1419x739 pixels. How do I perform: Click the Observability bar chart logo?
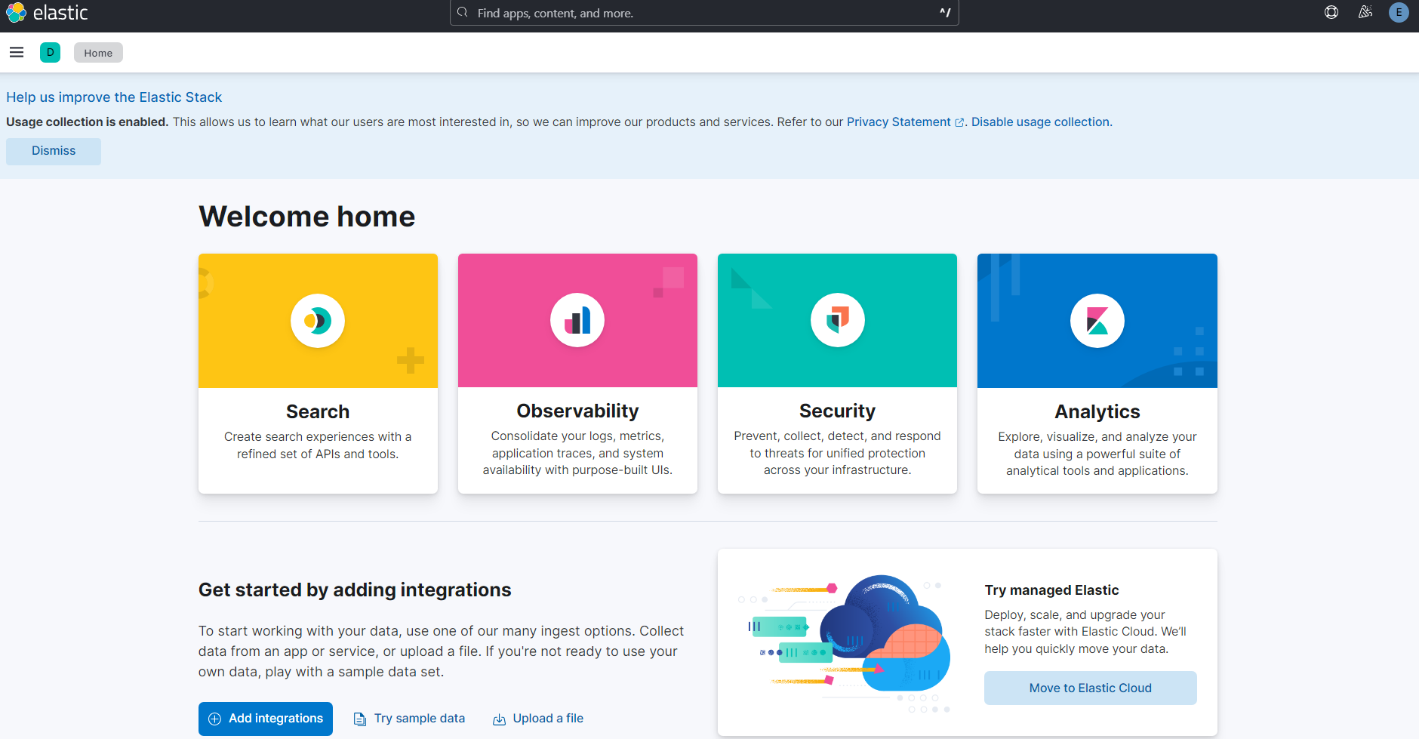click(577, 320)
